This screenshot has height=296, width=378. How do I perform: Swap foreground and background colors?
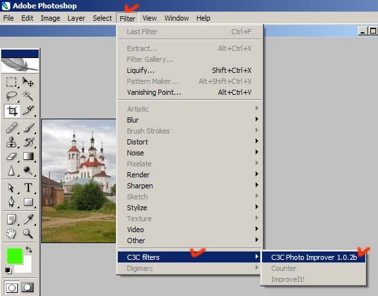coord(29,249)
